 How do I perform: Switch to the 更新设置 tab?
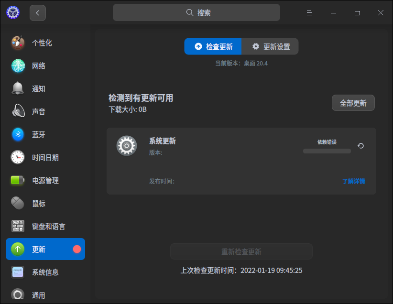coord(270,46)
